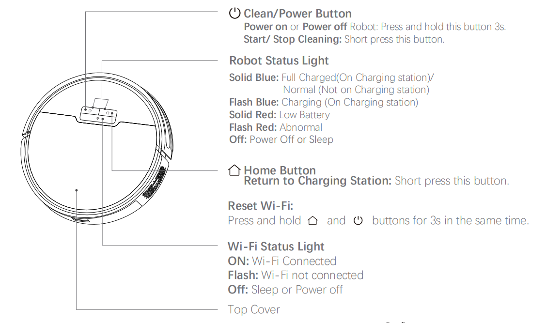Click the Flash: Wi-Fi not connected line

296,276
